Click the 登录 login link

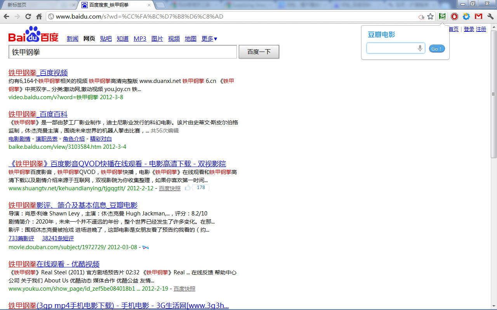(469, 29)
